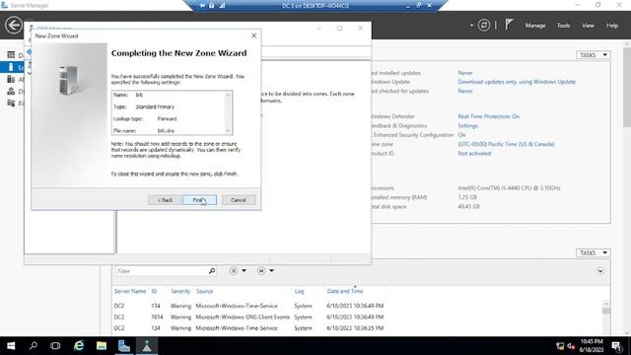
Task: Switch to DNS Manager taskbar icon
Action: pyautogui.click(x=147, y=346)
